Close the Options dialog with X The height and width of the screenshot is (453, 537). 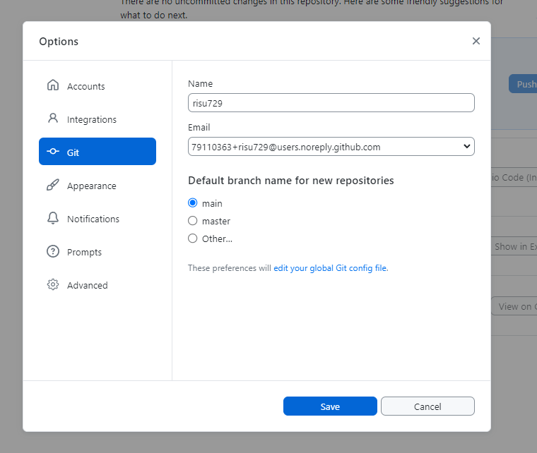[x=476, y=41]
